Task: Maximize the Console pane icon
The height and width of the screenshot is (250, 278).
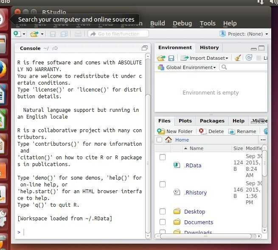Action: (144, 48)
